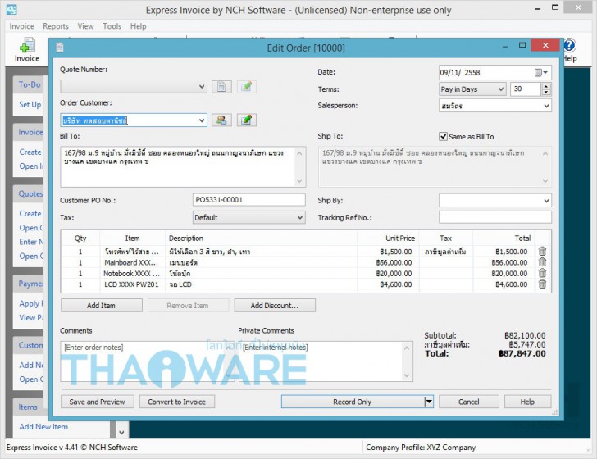Delete the LCD XXXX PW201 item row
597x459 pixels.
point(542,284)
